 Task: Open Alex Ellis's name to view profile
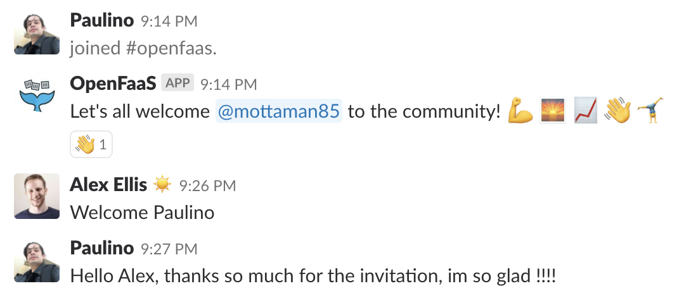[108, 184]
